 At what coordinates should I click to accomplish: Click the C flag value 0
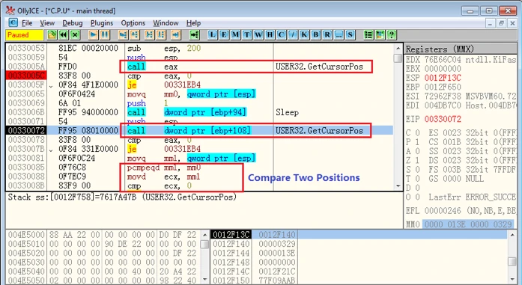[417, 133]
